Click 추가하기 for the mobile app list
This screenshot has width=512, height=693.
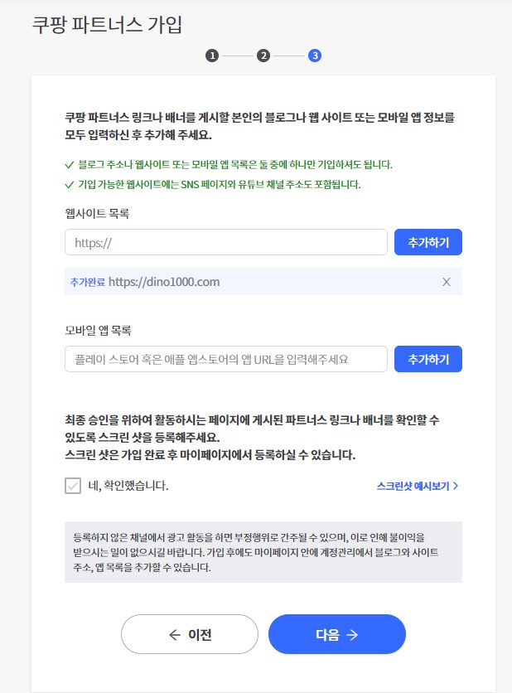[427, 359]
